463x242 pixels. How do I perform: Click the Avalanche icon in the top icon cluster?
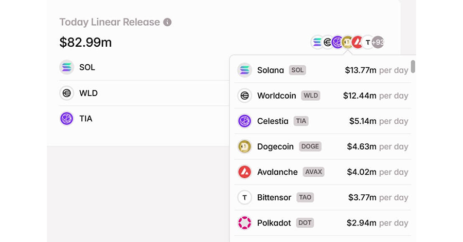pyautogui.click(x=358, y=42)
